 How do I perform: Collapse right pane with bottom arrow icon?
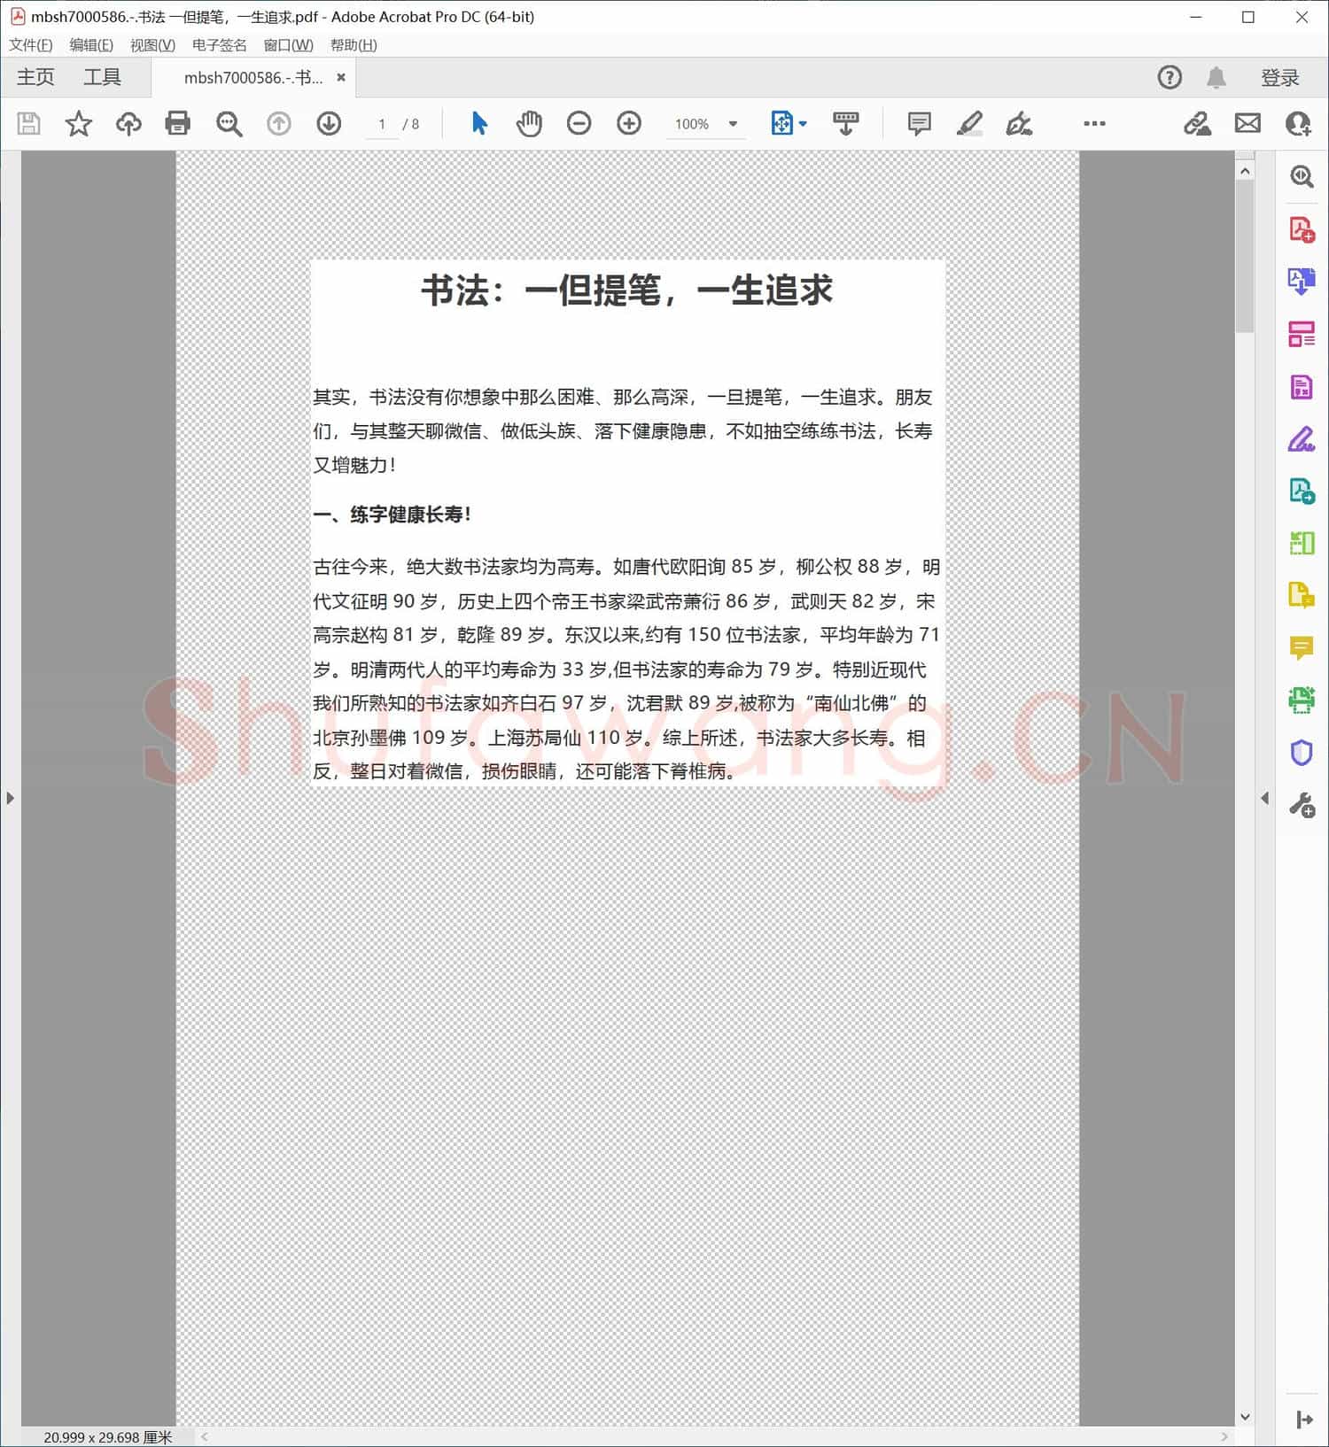tap(1304, 1420)
